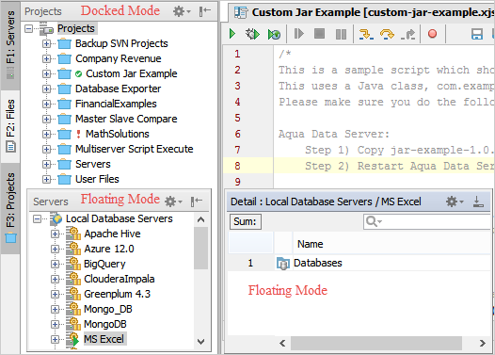The height and width of the screenshot is (355, 495).
Task: Click the search field in Detail panel
Action: pyautogui.click(x=426, y=221)
